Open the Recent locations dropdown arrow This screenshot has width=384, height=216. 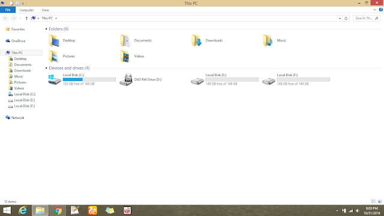pyautogui.click(x=20, y=19)
